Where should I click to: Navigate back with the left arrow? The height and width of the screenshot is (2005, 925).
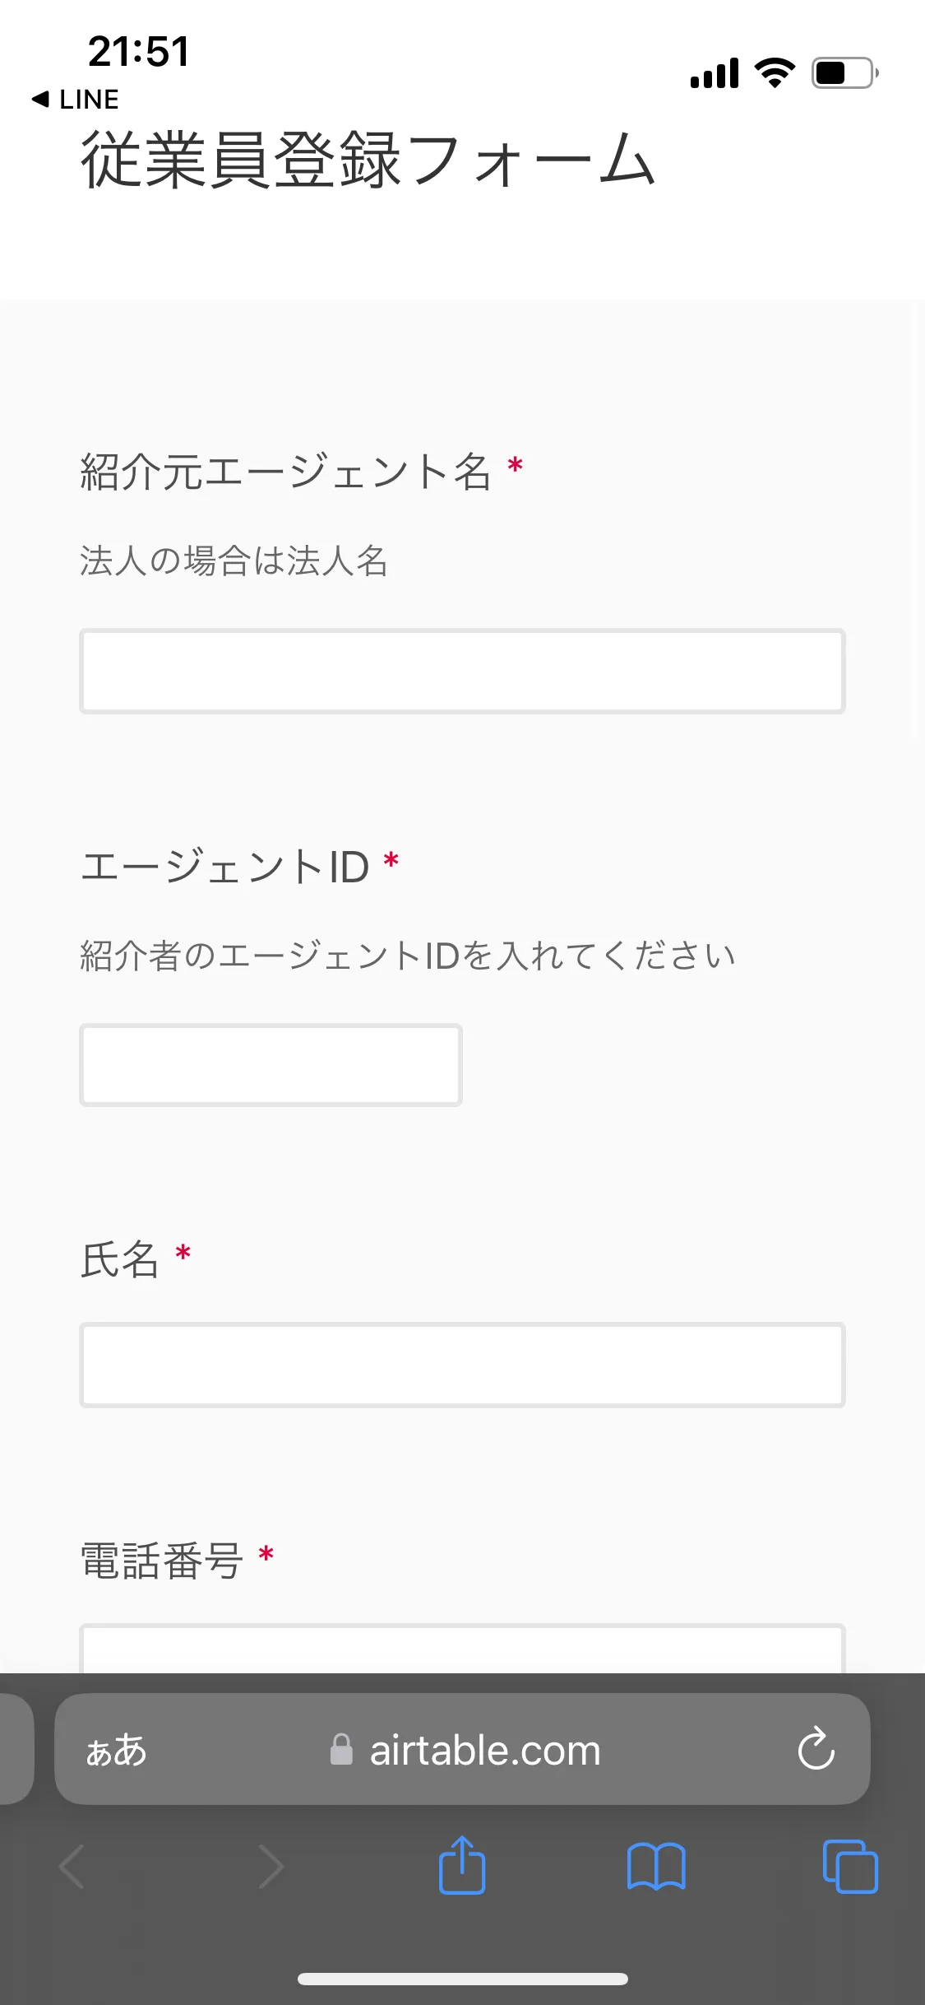click(x=71, y=1867)
